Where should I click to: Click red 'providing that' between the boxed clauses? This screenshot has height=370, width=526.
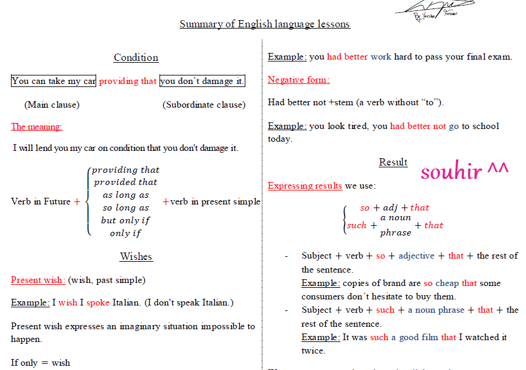click(x=128, y=81)
